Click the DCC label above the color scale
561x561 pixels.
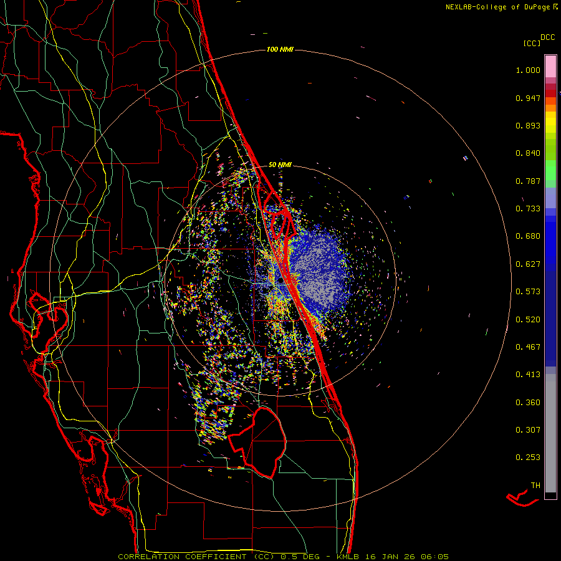(547, 37)
